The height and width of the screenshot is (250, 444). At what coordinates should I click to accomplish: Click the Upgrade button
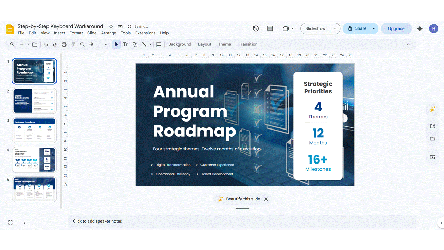tap(396, 28)
